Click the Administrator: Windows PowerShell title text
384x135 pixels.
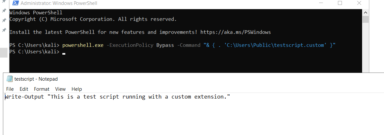point(59,3)
